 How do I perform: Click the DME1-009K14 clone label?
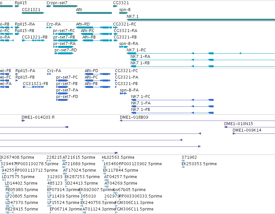247,130
